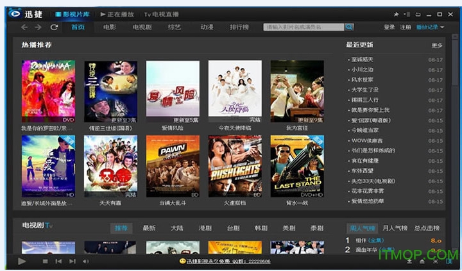Open the 动漫 category

pos(207,27)
